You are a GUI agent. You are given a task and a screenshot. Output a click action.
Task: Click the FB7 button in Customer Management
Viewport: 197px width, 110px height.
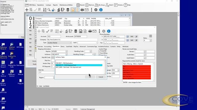(30, 43)
